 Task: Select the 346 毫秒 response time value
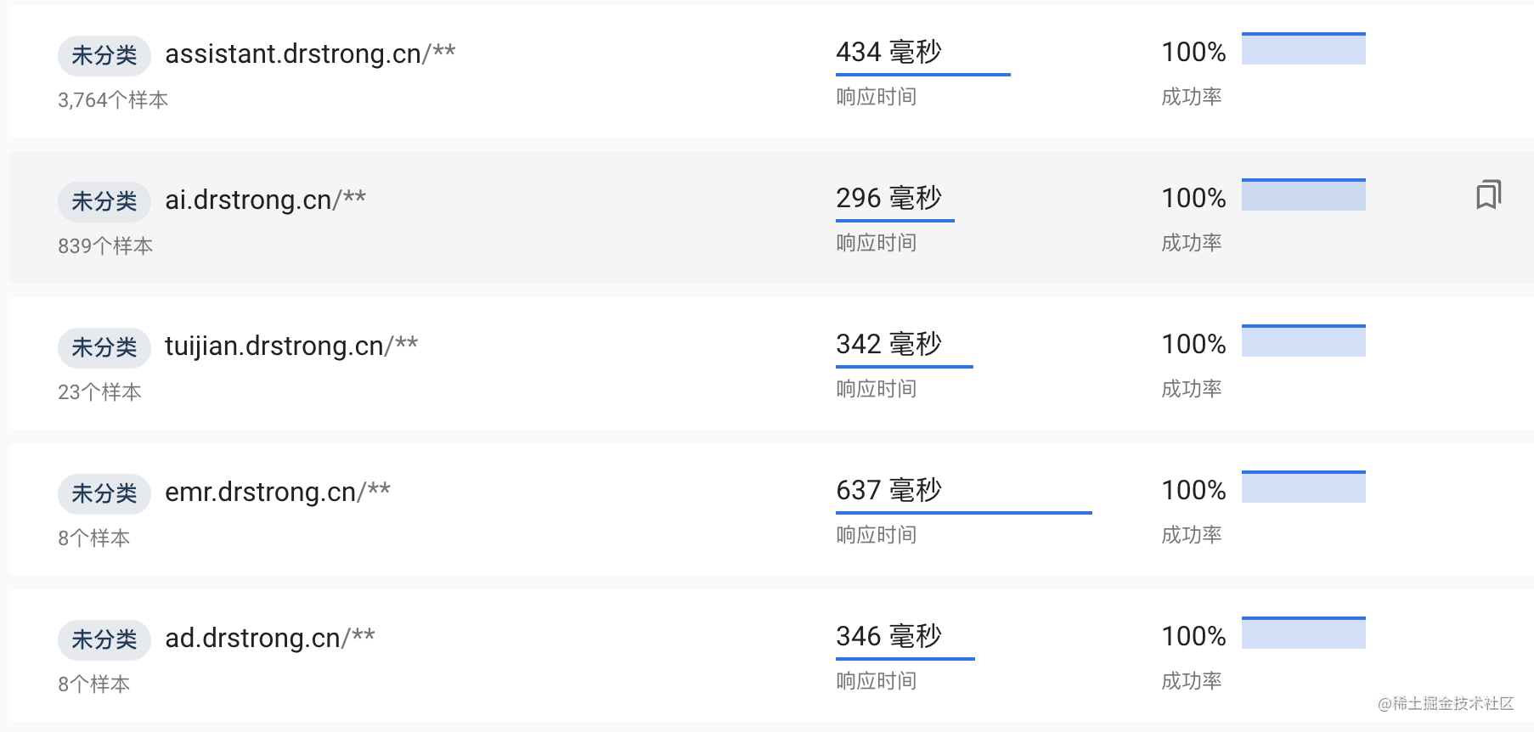[x=889, y=636]
